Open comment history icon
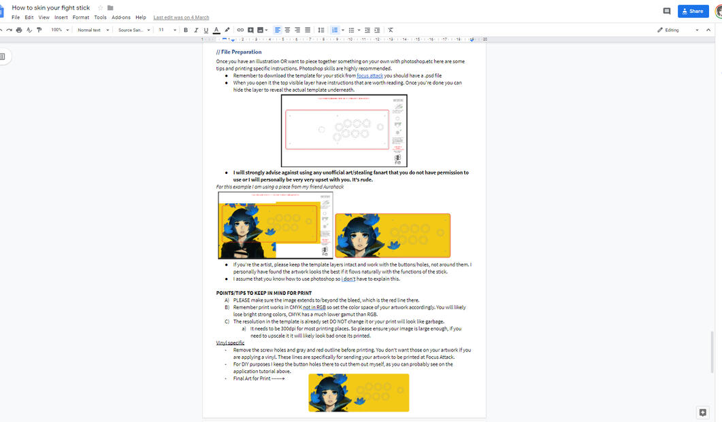Image resolution: width=722 pixels, height=422 pixels. point(666,11)
